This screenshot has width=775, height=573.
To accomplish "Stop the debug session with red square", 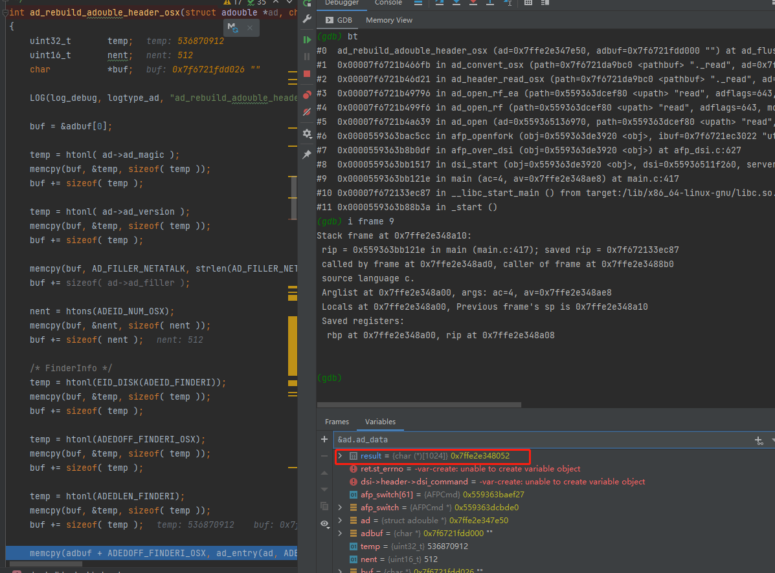I will (x=307, y=74).
